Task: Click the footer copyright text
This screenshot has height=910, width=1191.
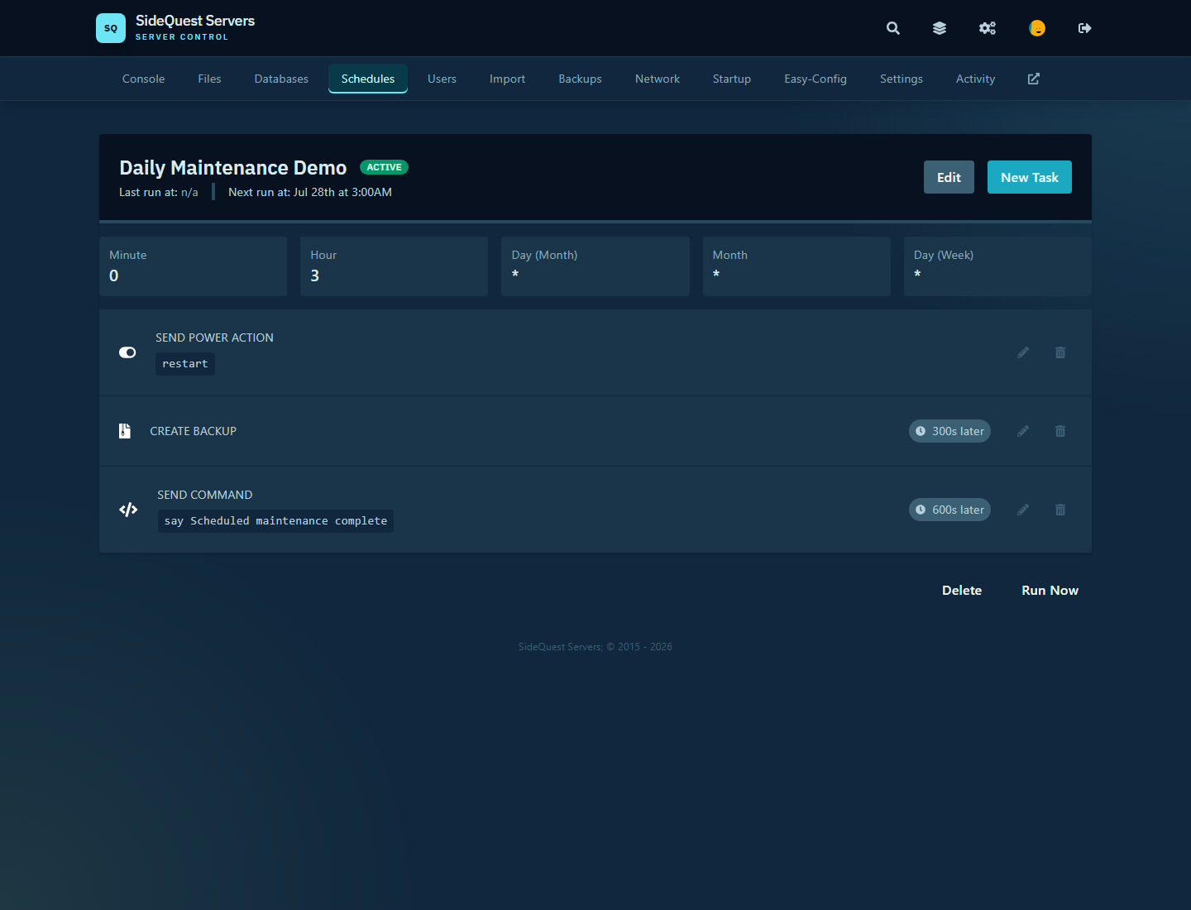Action: click(595, 647)
